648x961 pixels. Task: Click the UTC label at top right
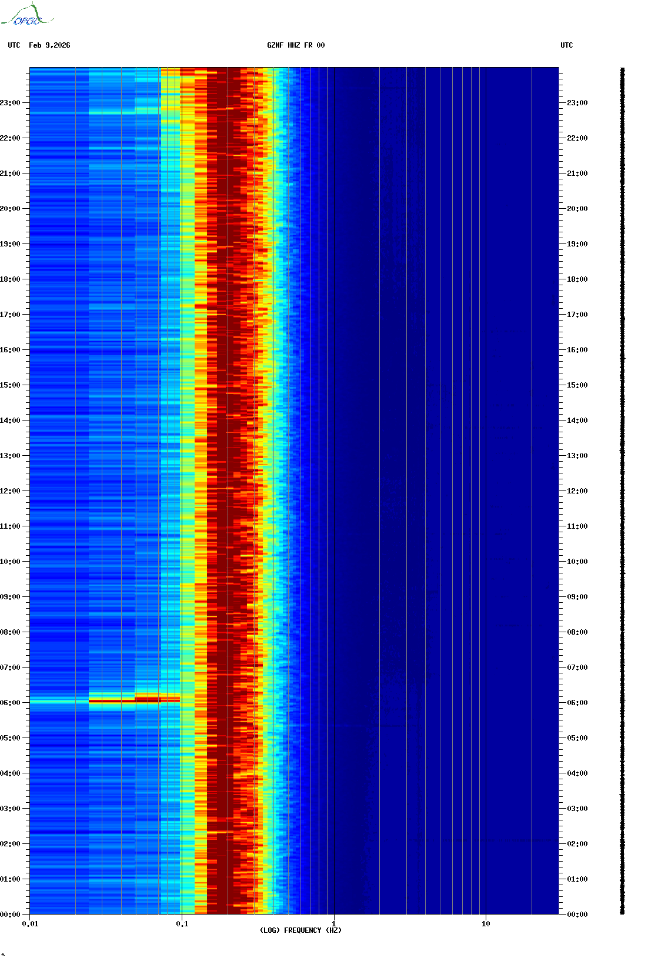[566, 45]
